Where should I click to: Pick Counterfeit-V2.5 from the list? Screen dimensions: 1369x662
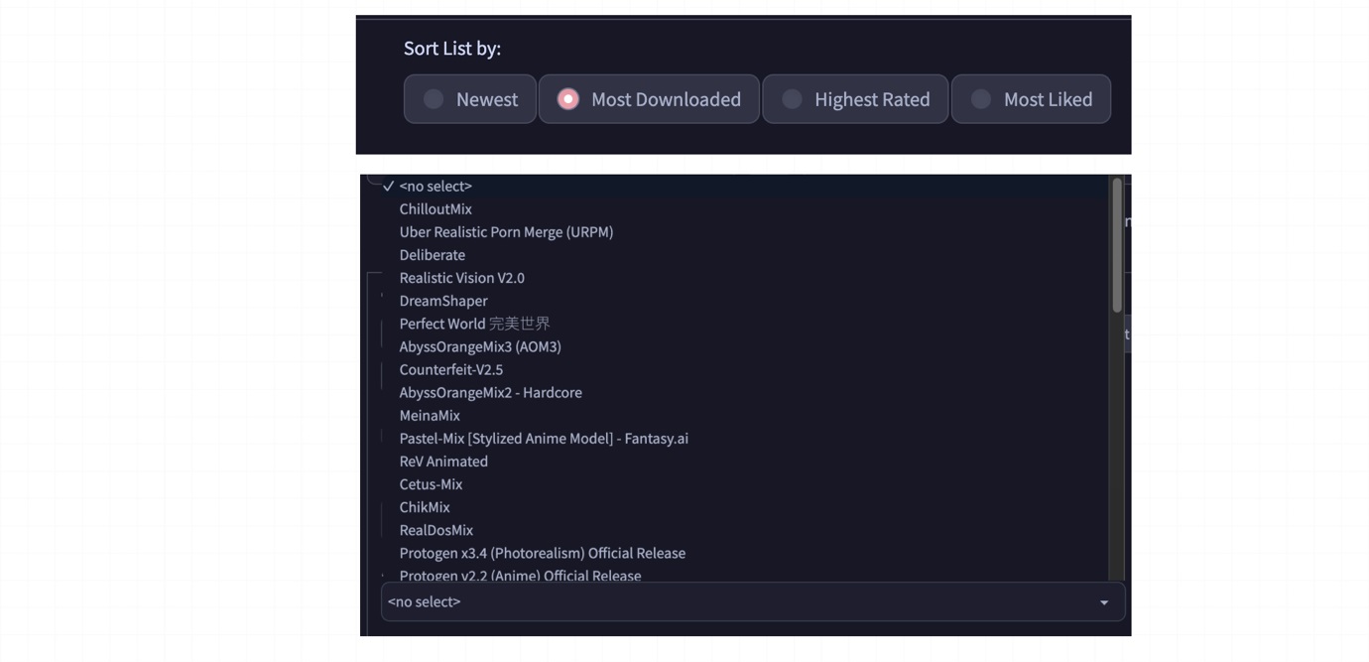point(451,369)
